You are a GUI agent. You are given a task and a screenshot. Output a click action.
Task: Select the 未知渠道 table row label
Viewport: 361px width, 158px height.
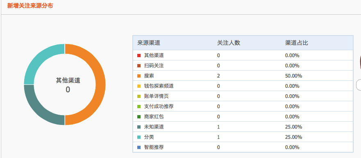pyautogui.click(x=154, y=127)
